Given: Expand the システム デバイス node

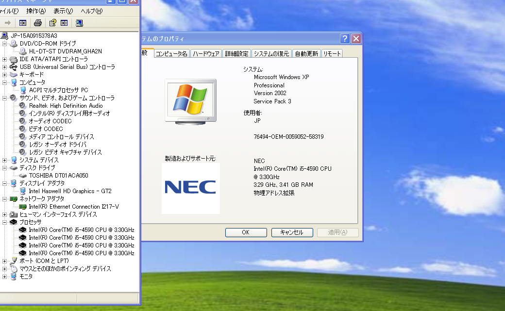Looking at the screenshot, I should point(4,160).
